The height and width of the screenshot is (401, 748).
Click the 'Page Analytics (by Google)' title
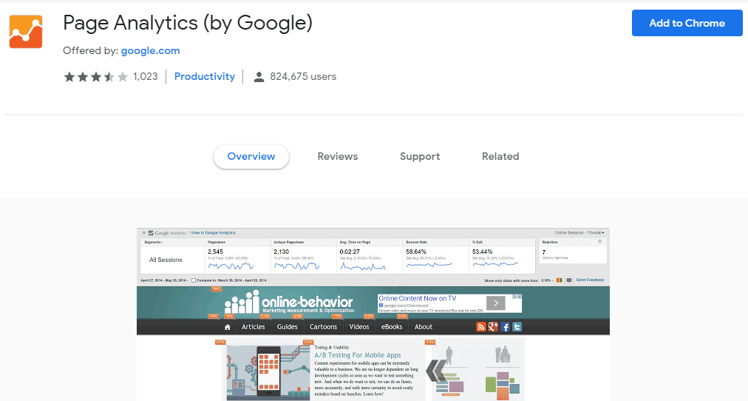(x=188, y=24)
